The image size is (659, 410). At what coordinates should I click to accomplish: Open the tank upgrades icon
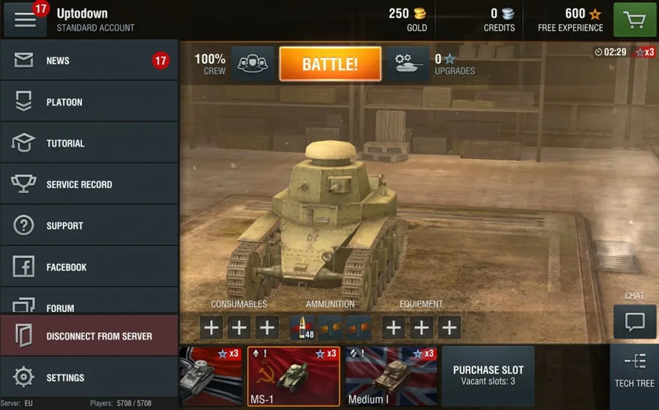click(408, 64)
